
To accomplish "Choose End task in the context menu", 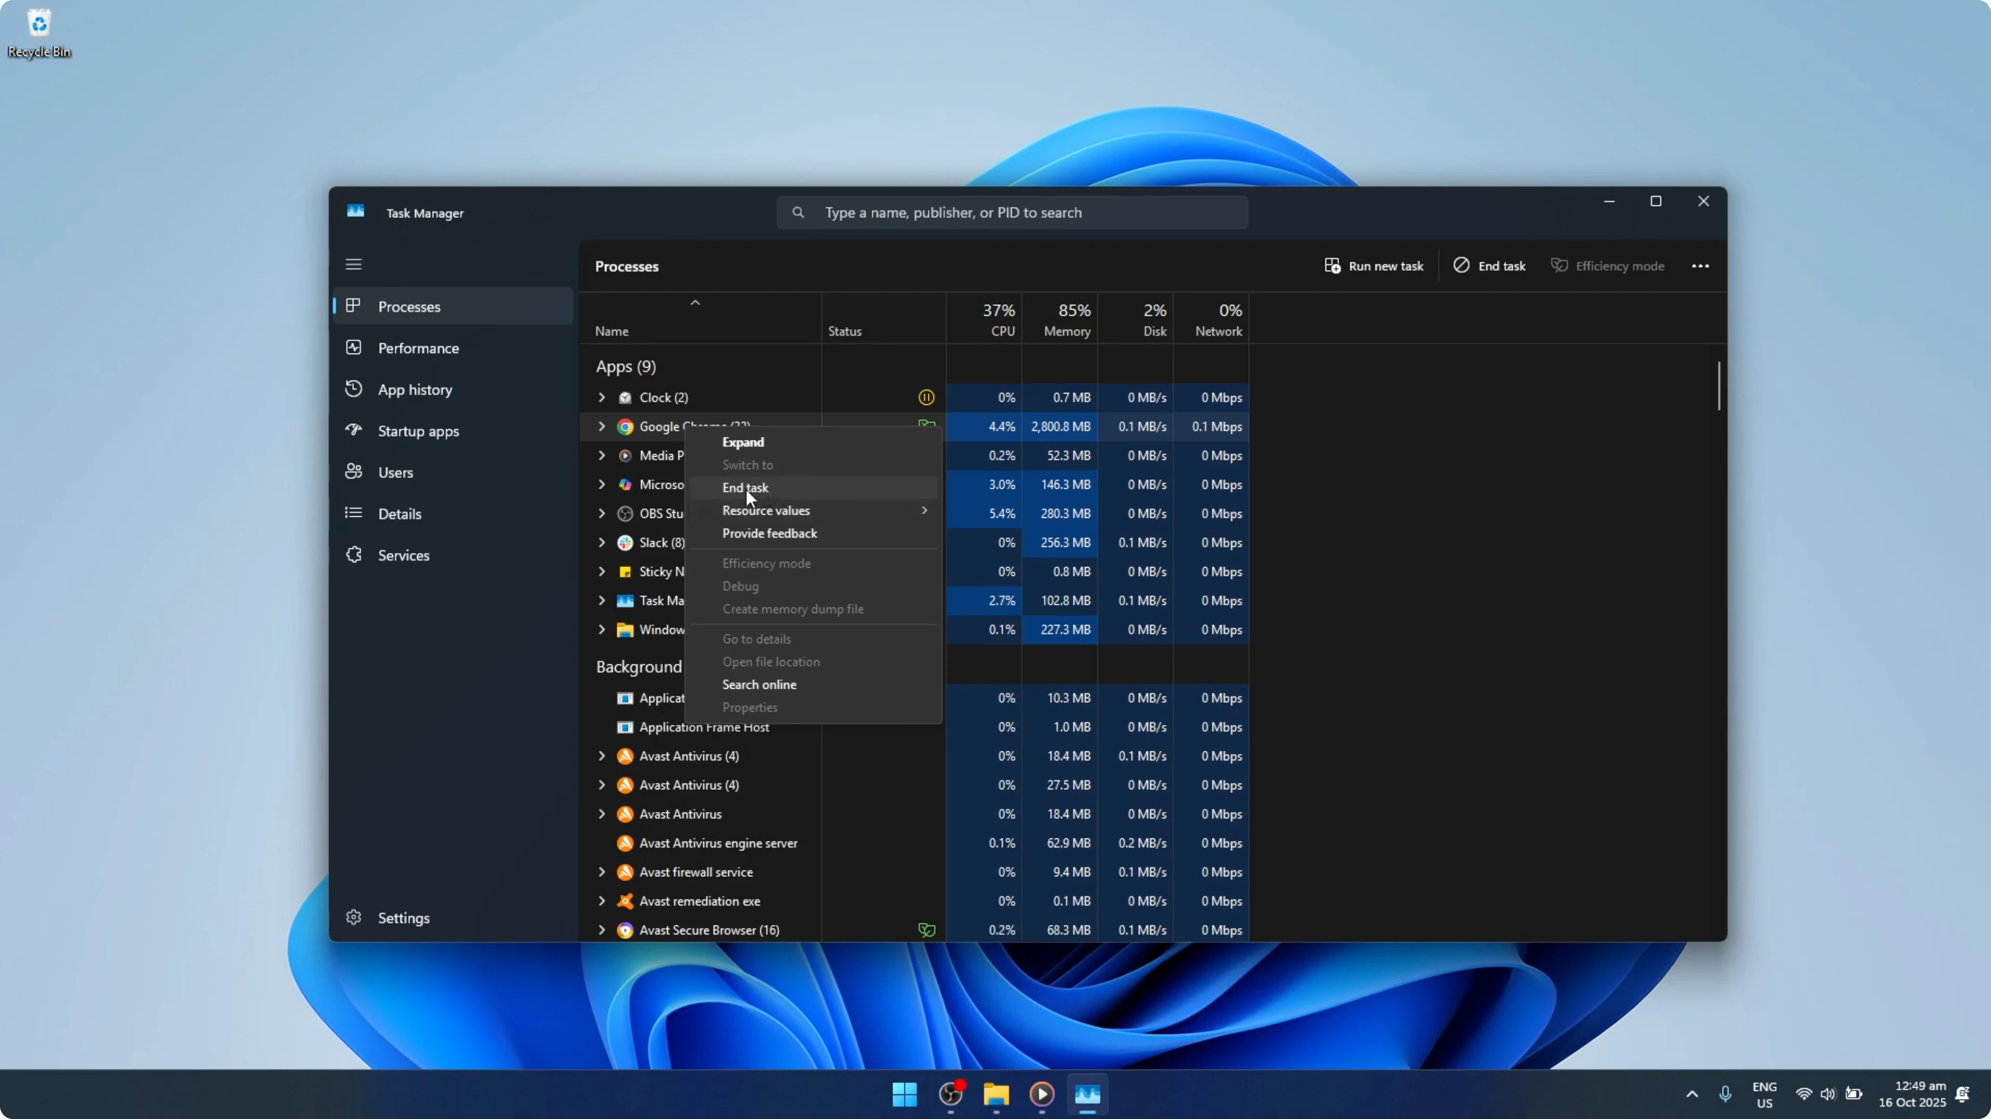I will pyautogui.click(x=813, y=488).
